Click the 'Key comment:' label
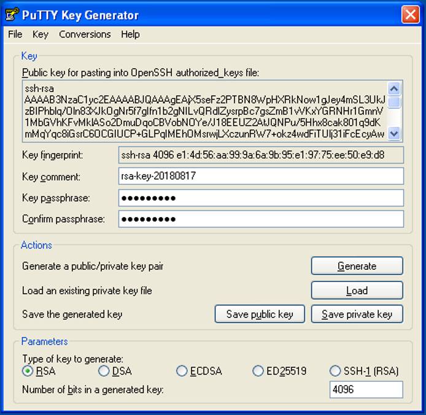This screenshot has height=415, width=426. (51, 177)
